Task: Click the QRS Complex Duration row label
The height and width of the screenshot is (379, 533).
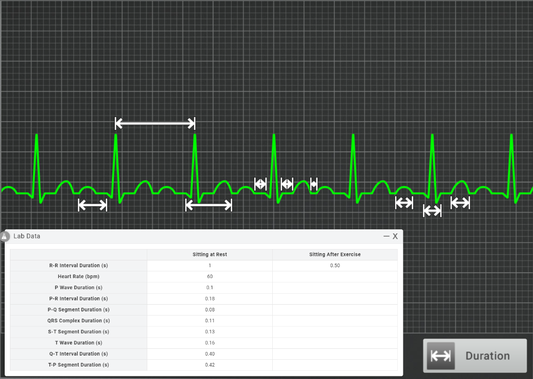Action: 79,320
